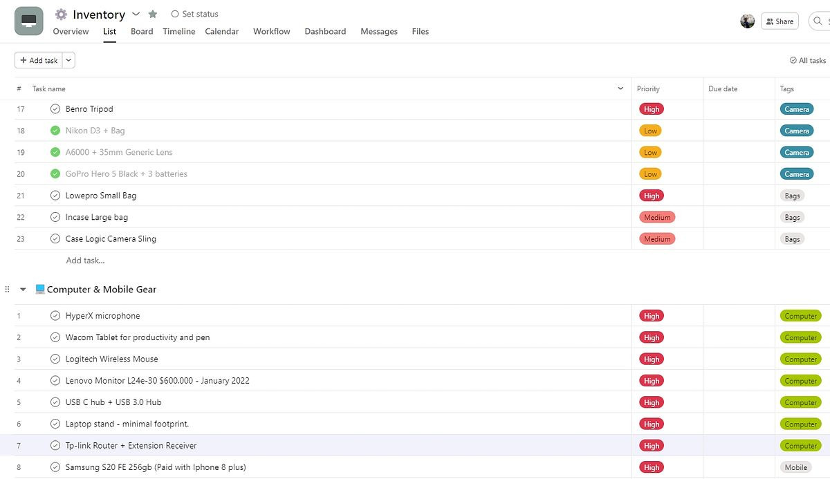830x479 pixels.
Task: Open the user profile avatar
Action: [x=747, y=21]
